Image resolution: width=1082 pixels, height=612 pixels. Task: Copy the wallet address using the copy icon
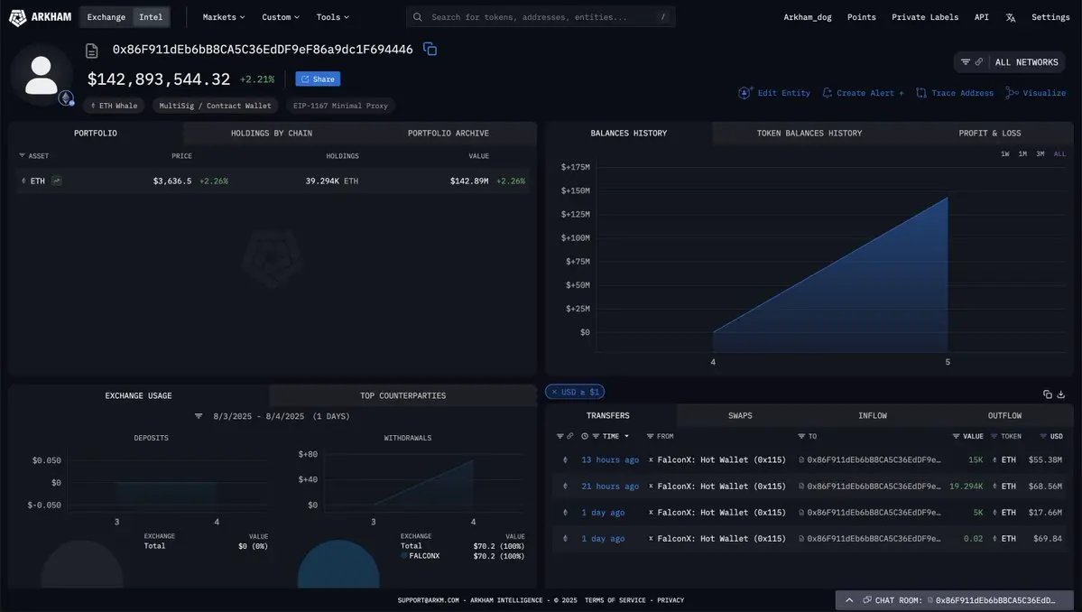(430, 49)
